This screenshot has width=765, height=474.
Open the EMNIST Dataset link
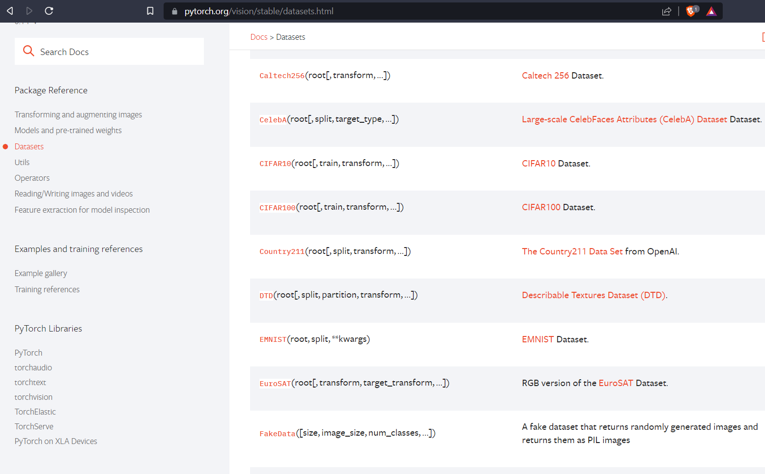point(537,339)
